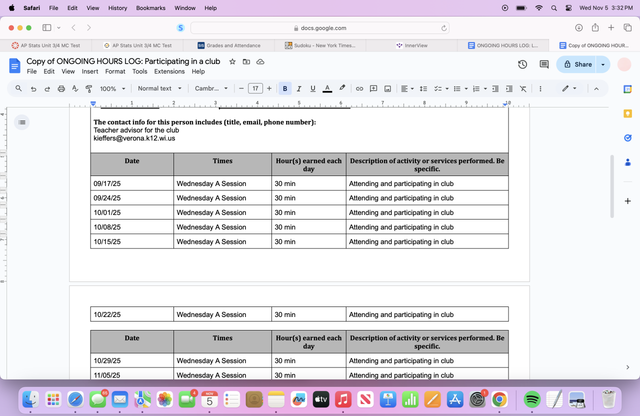640x416 pixels.
Task: Toggle italic formatting
Action: click(x=299, y=88)
